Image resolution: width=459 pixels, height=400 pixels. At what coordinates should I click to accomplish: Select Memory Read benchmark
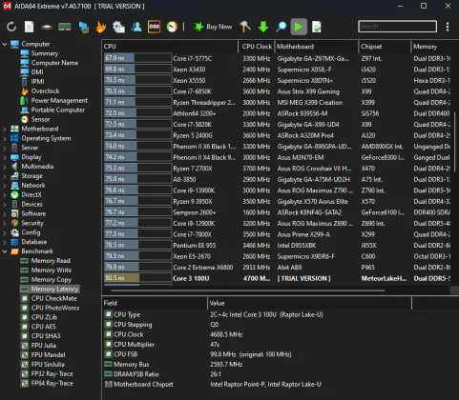click(x=51, y=261)
